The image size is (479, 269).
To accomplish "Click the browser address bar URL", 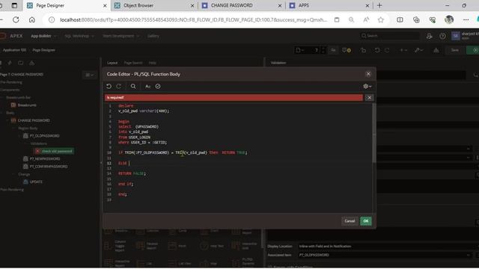I will pyautogui.click(x=193, y=20).
